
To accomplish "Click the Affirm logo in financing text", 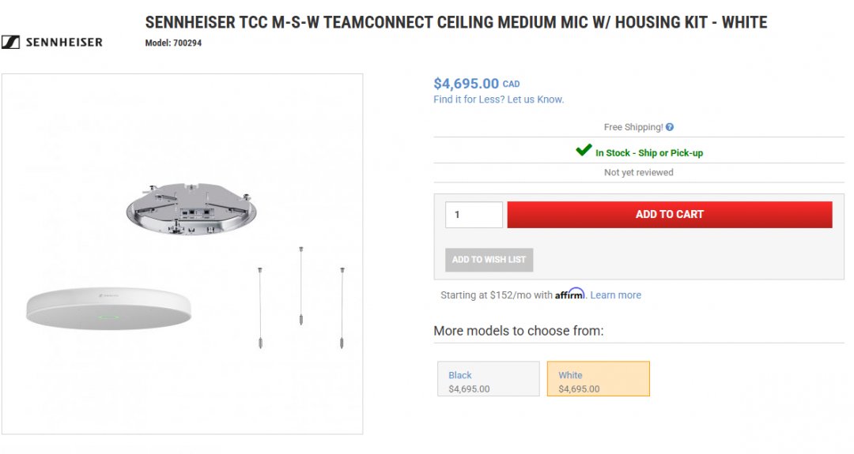I will click(569, 294).
